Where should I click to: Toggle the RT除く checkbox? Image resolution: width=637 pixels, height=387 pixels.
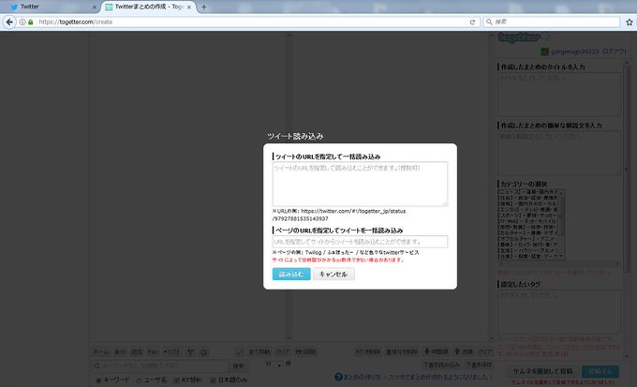click(x=176, y=380)
